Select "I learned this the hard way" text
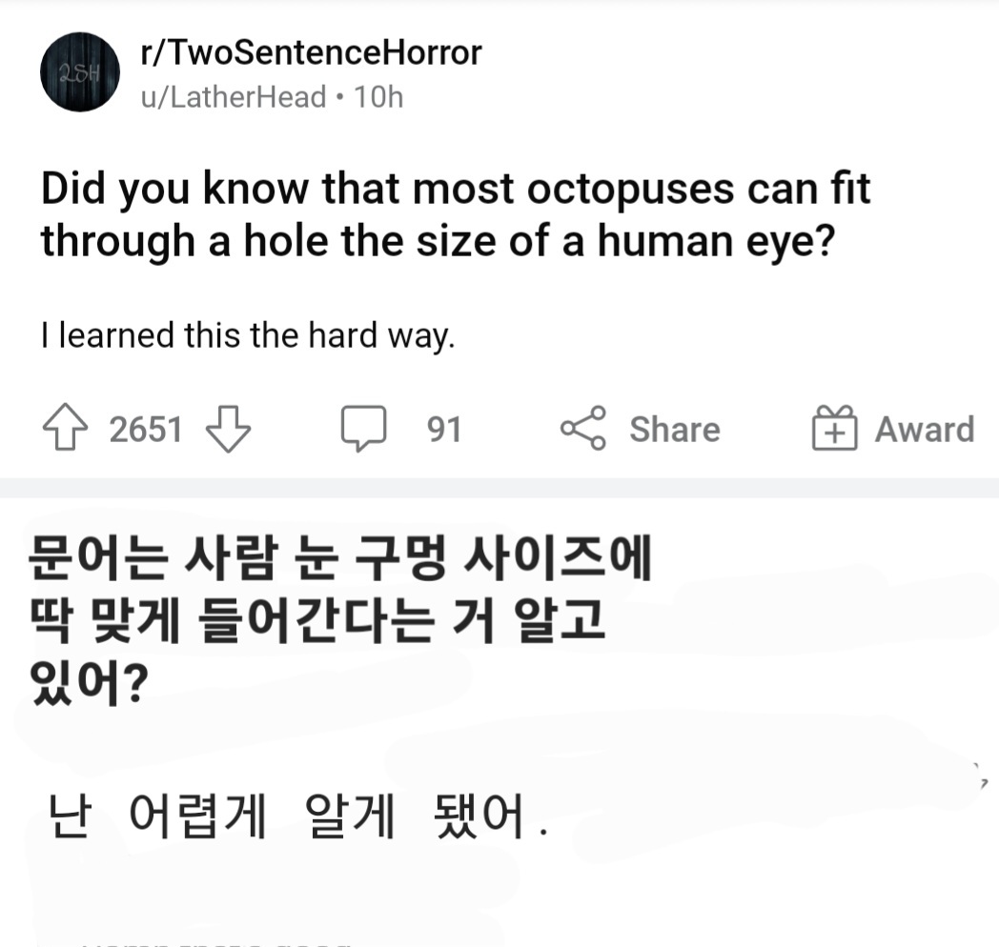 click(x=248, y=335)
